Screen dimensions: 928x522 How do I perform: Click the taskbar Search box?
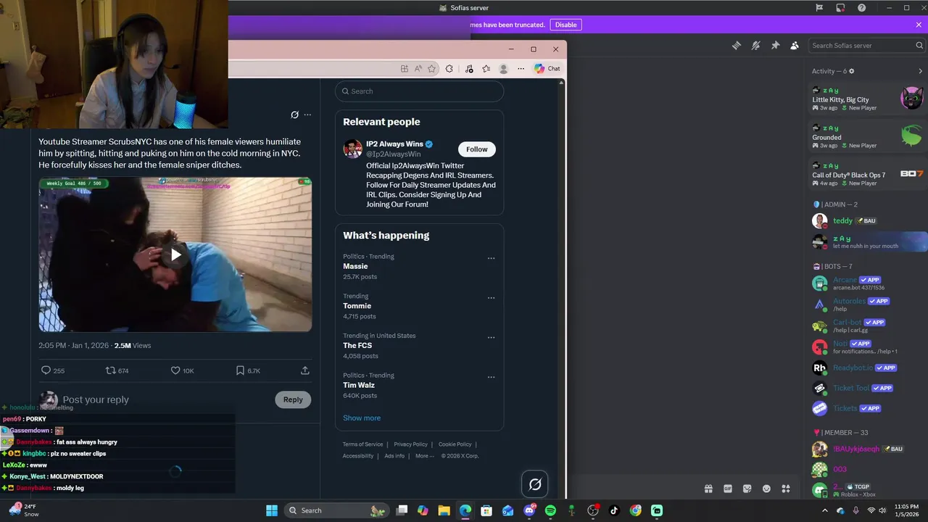click(x=336, y=510)
